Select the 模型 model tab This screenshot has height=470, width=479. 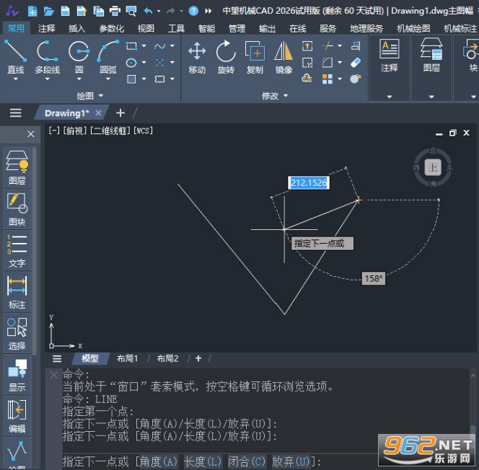pyautogui.click(x=90, y=358)
